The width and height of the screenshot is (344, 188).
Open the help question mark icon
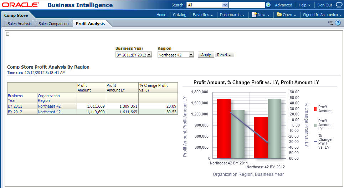(338, 23)
